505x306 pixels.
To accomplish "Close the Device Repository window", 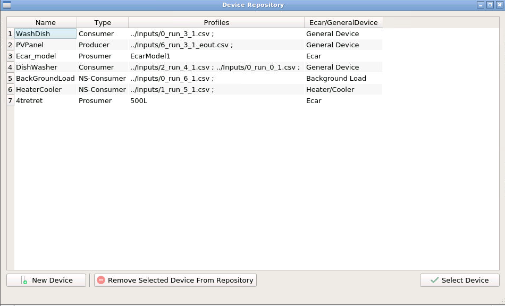I will click(x=499, y=5).
